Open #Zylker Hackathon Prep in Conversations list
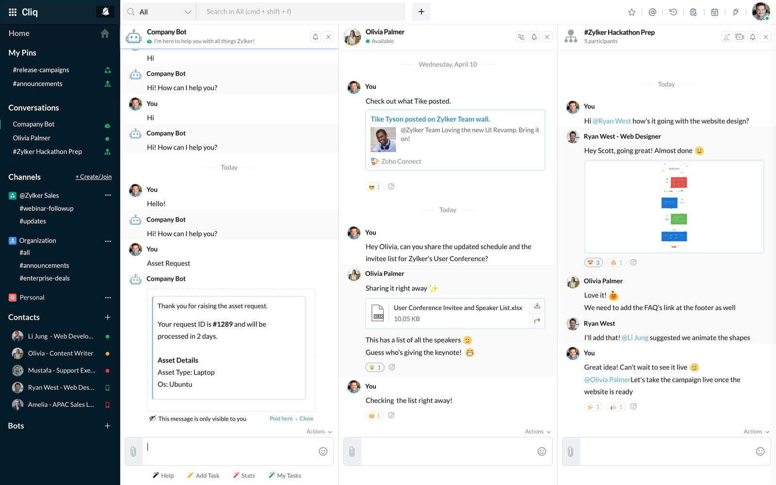The image size is (776, 485). click(x=47, y=152)
